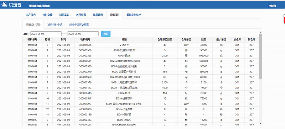Click the blue 查询 button
This screenshot has height=129, width=285.
point(106,34)
